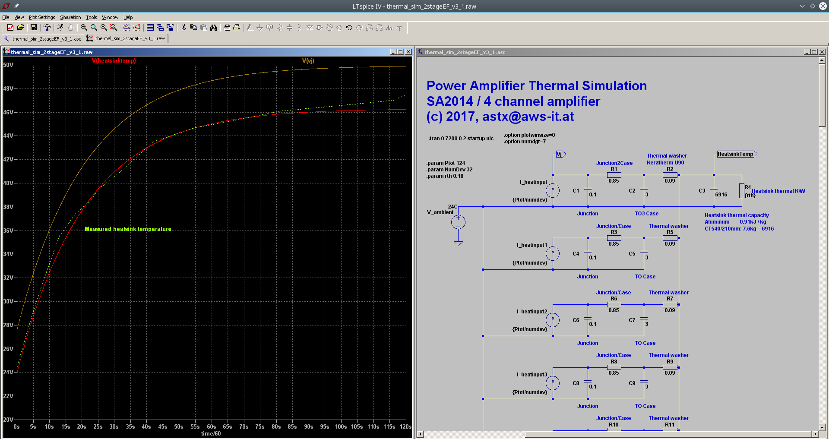The width and height of the screenshot is (829, 439).
Task: Click the V_ambient voltage source symbol
Action: [x=458, y=222]
